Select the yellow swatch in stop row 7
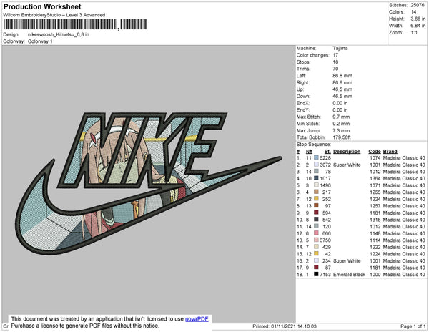Screen dimensions: 429x332 coord(316,199)
